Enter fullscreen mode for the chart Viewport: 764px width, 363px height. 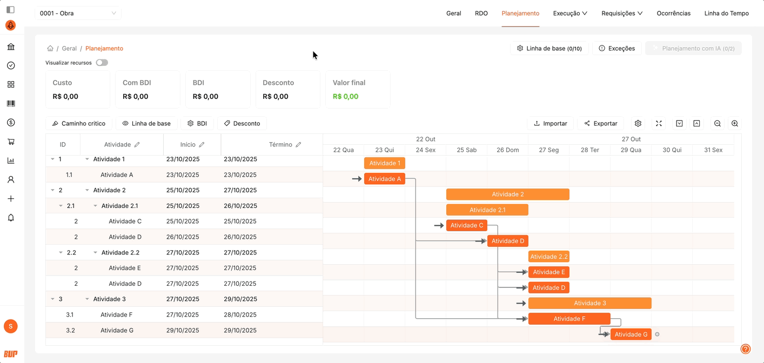pos(659,124)
